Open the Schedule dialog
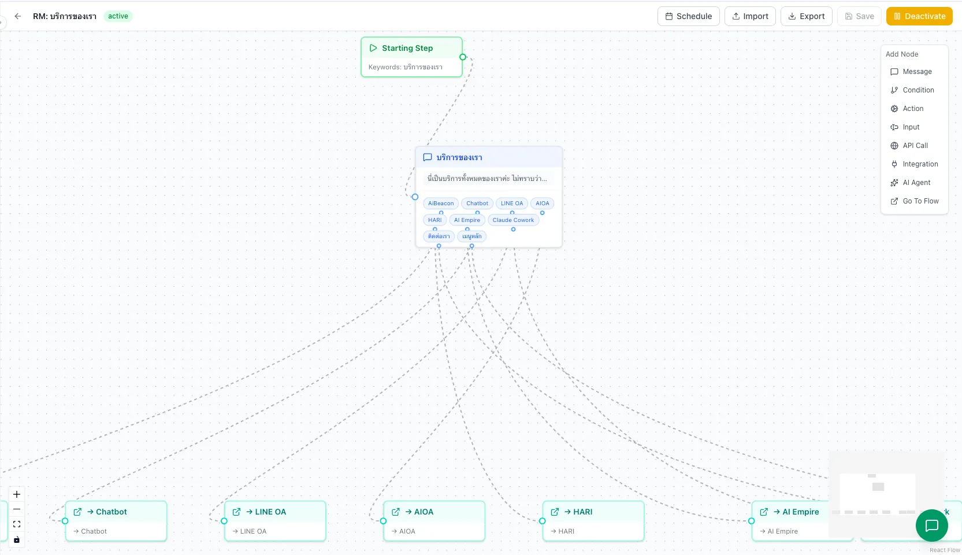Viewport: 962px width, 555px height. pyautogui.click(x=689, y=16)
